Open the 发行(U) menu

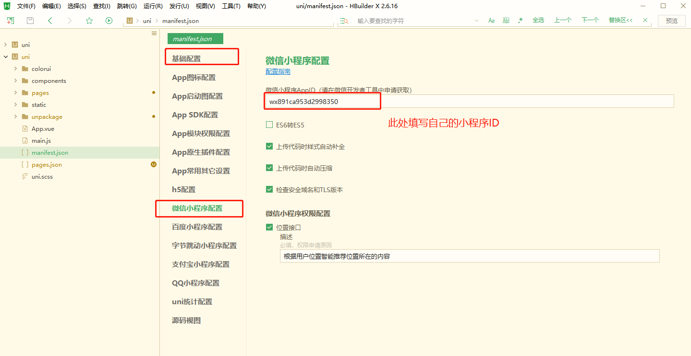(x=179, y=6)
